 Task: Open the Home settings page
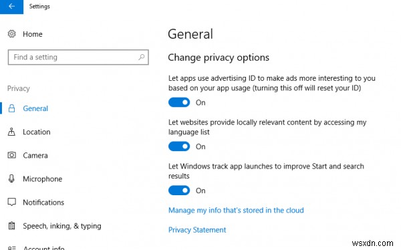pyautogui.click(x=33, y=34)
